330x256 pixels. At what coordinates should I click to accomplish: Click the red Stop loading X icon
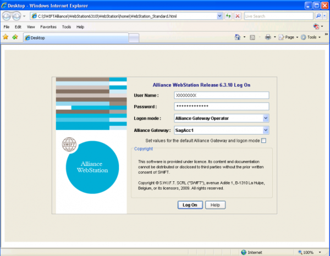[x=238, y=16]
